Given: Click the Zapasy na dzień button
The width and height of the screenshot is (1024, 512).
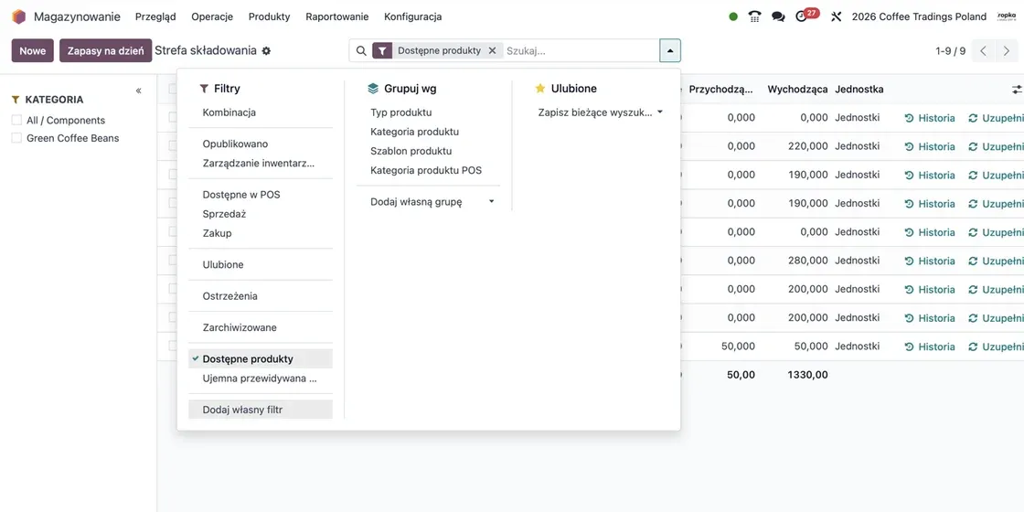Looking at the screenshot, I should coord(106,51).
